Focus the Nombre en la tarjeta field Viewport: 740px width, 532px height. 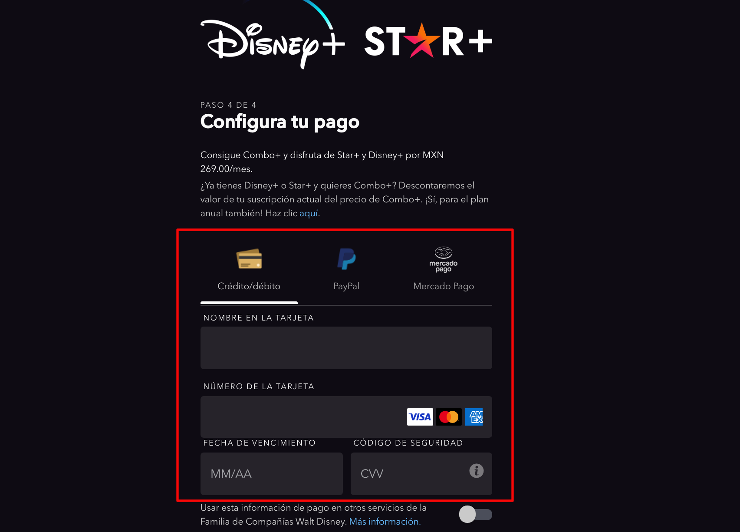346,348
